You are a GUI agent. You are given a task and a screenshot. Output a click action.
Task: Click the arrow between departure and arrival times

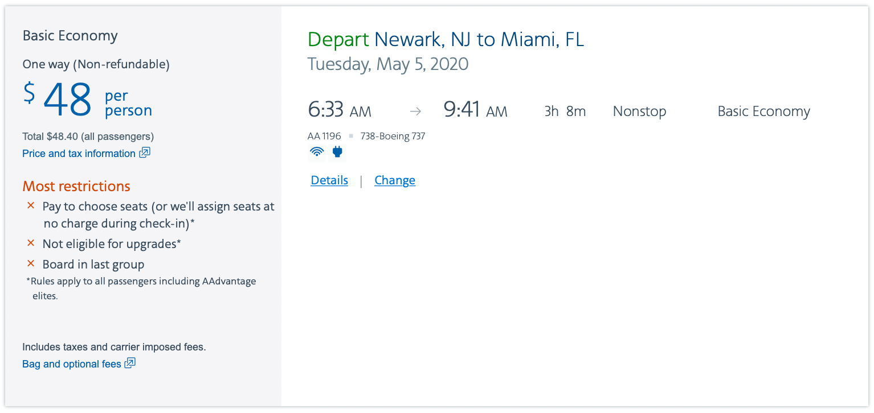[x=415, y=111]
